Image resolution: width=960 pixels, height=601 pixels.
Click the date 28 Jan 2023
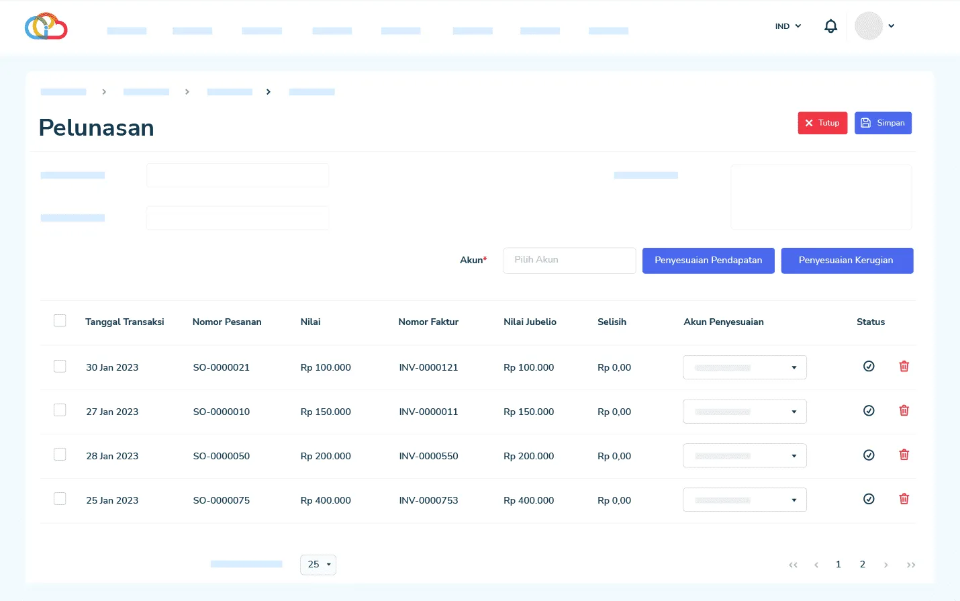coord(112,456)
